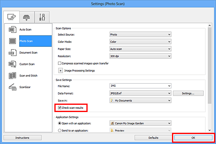This screenshot has height=144, width=216.
Task: Select the Auto Scan label
Action: coord(25,30)
